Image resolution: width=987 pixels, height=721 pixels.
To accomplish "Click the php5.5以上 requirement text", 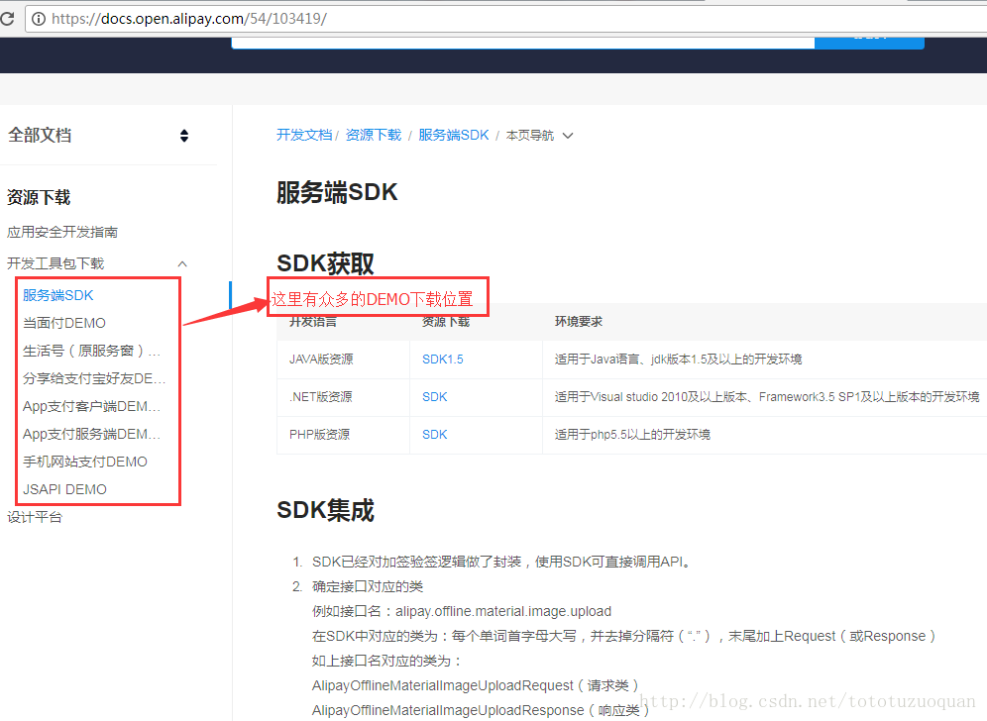I will tap(632, 435).
